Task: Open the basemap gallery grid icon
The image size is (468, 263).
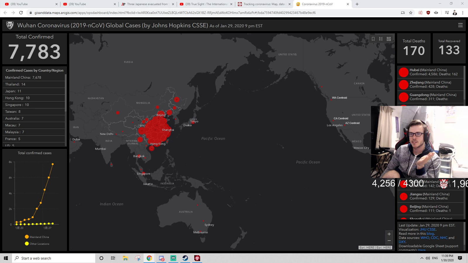Action: click(389, 39)
